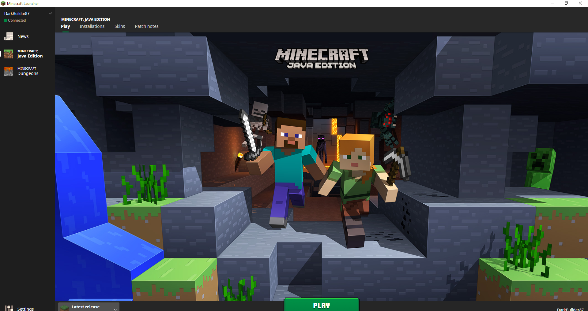Click the Latest release label
Screen dimensions: 588x311
tap(85, 307)
